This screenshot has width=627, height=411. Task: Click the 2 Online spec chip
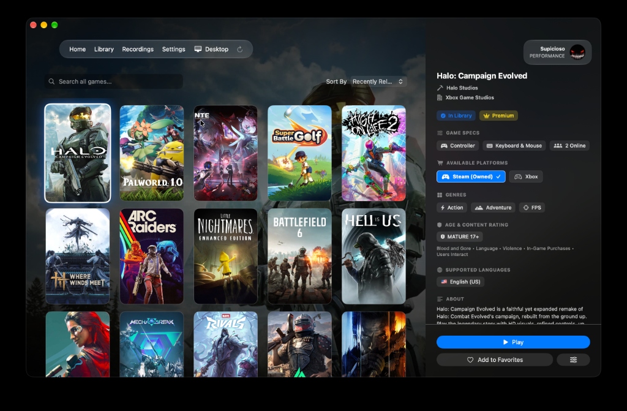(570, 146)
